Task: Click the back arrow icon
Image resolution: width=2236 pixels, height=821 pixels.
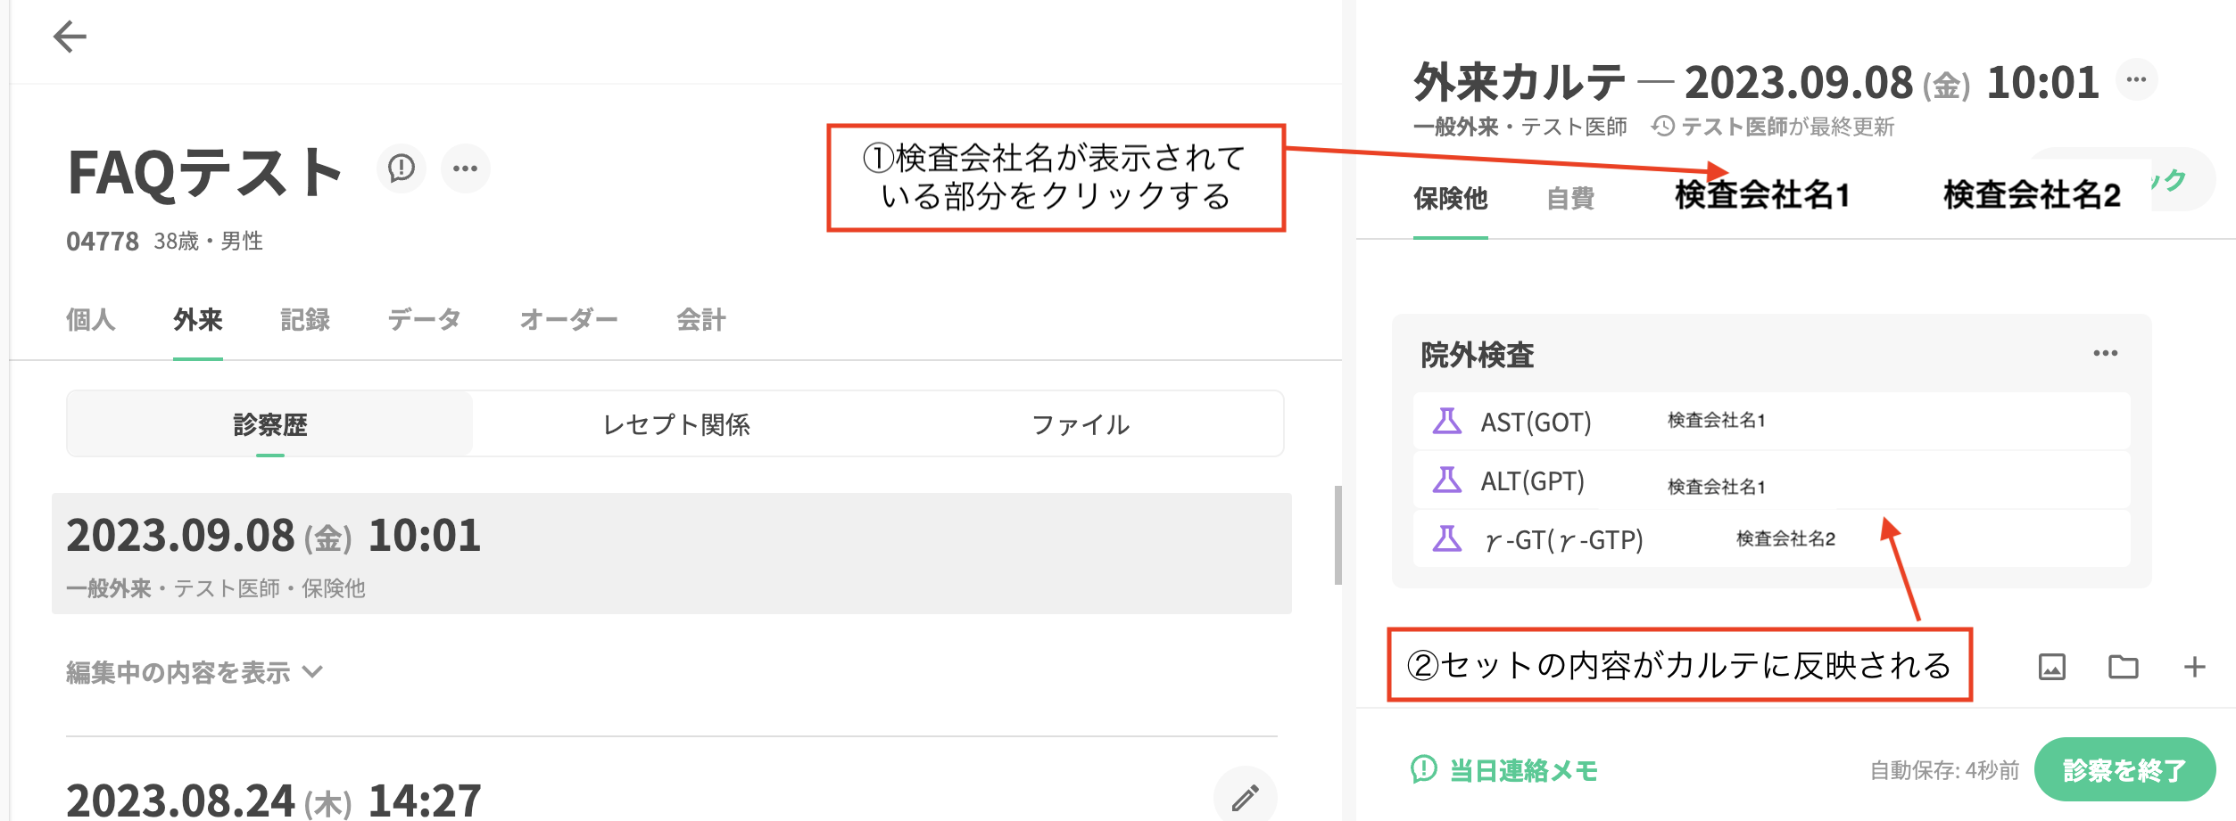Action: [x=70, y=37]
